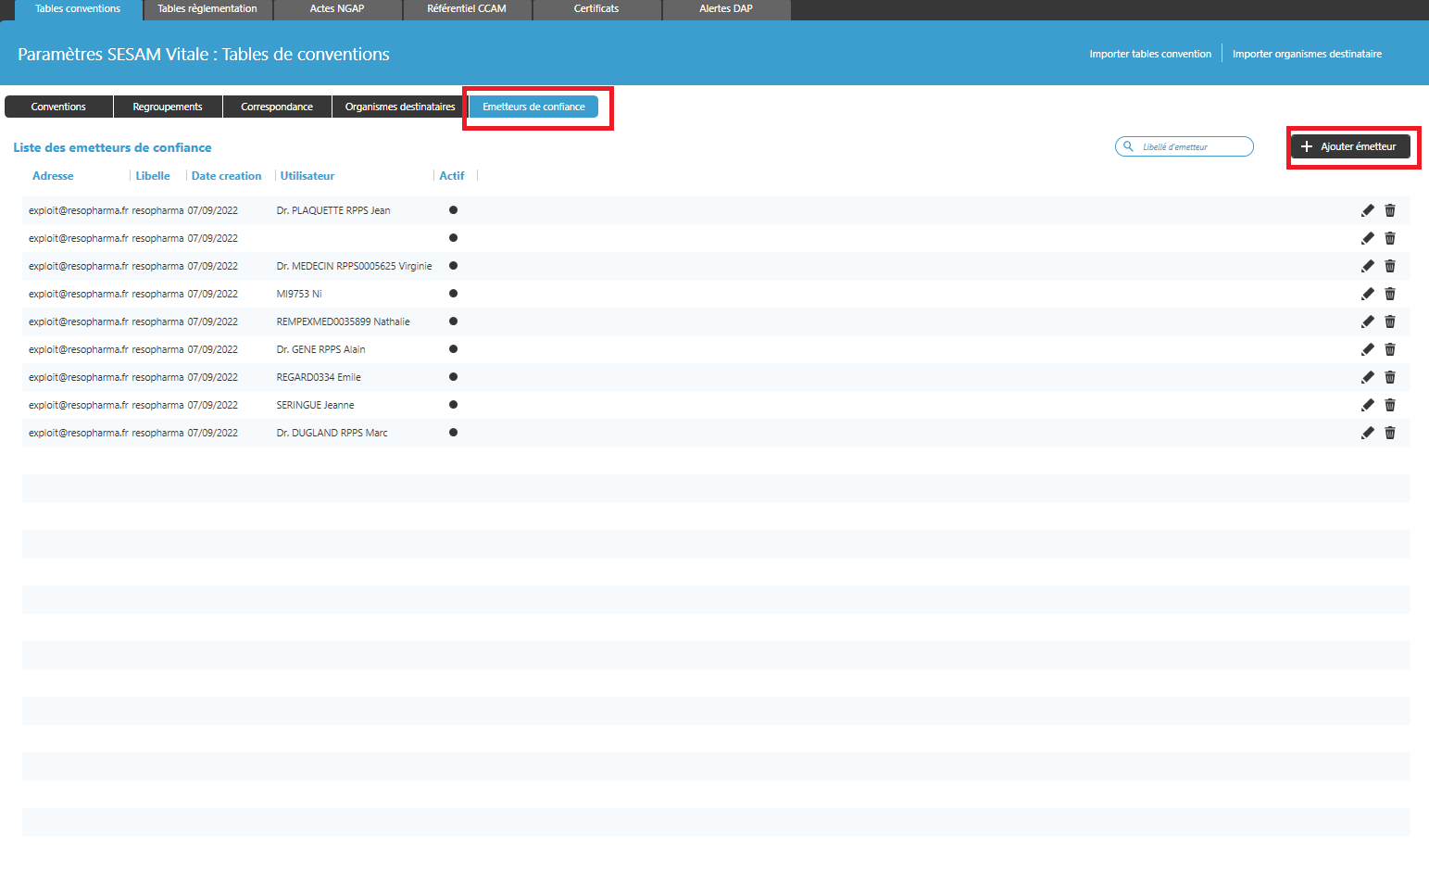Delete the Dr. PLAQUETTE RPPS Jean emitter
This screenshot has width=1429, height=895.
point(1389,210)
